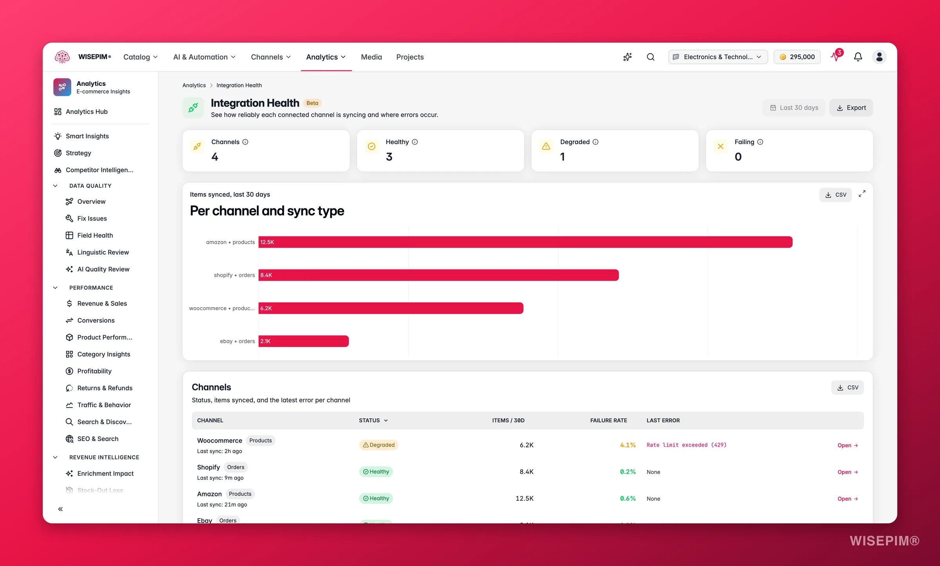Click the woocommerce products 6.2K bar
Image resolution: width=940 pixels, height=566 pixels.
pyautogui.click(x=391, y=308)
